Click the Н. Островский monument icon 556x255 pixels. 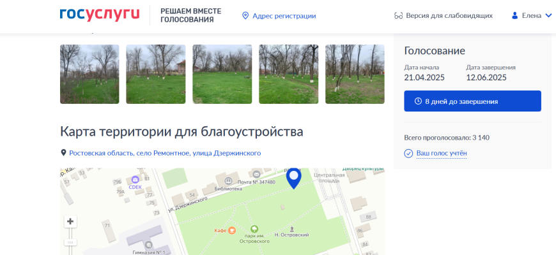(292, 229)
